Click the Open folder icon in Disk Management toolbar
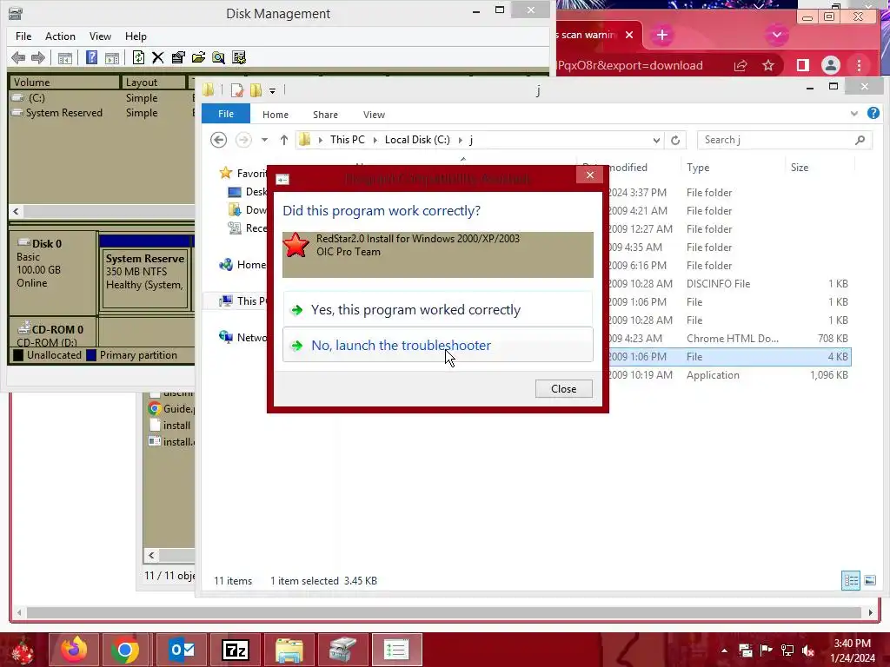This screenshot has width=890, height=667. [x=198, y=57]
